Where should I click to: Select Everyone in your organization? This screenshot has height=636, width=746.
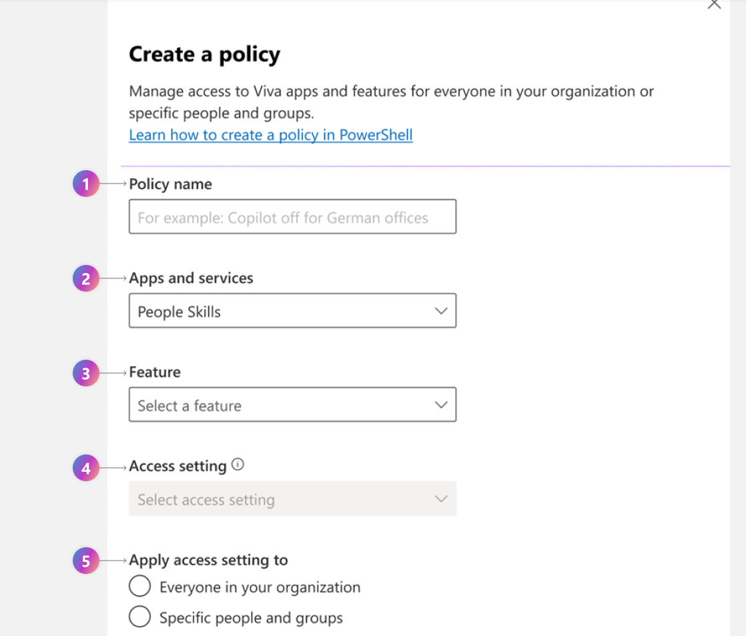point(140,585)
